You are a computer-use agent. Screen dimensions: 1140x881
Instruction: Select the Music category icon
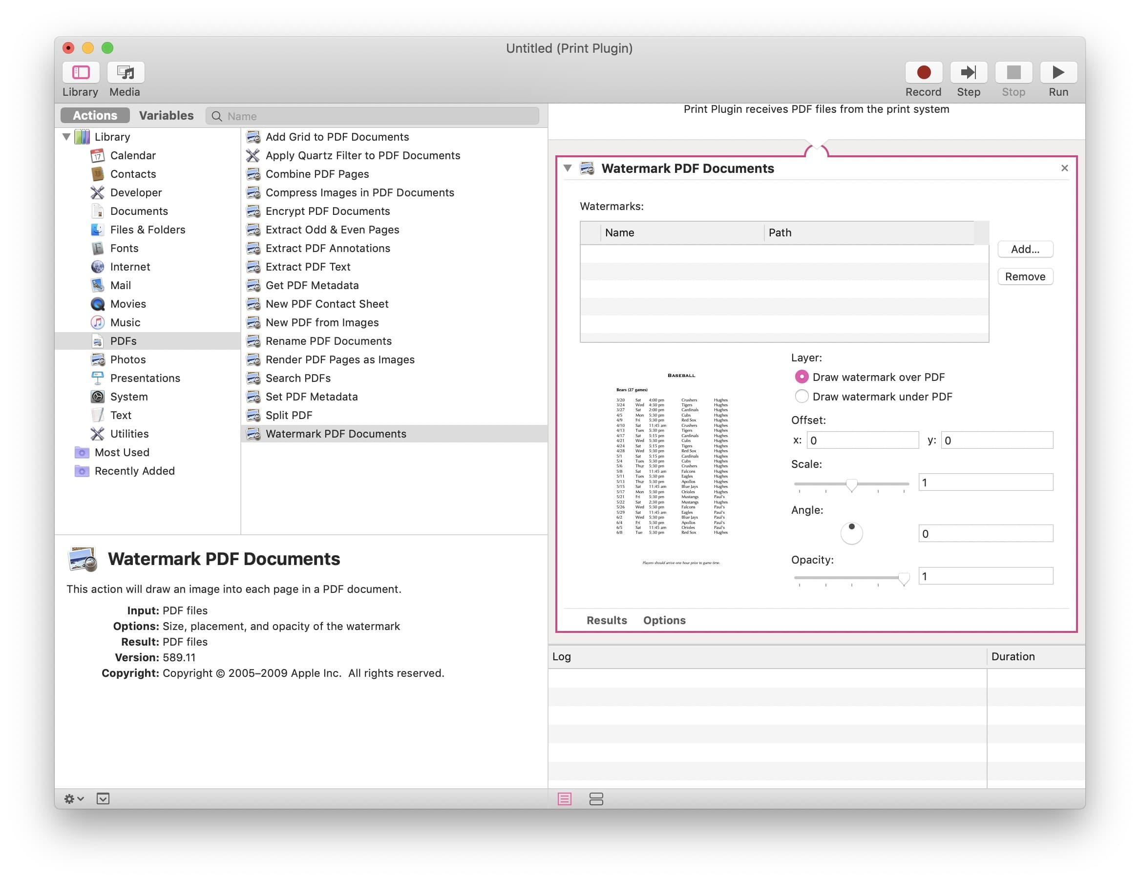pos(98,322)
